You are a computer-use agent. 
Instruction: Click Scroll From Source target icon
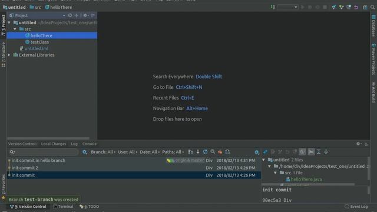70,15
